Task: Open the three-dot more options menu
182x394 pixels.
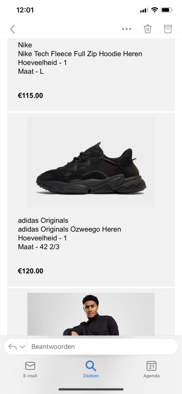Action: [x=127, y=29]
